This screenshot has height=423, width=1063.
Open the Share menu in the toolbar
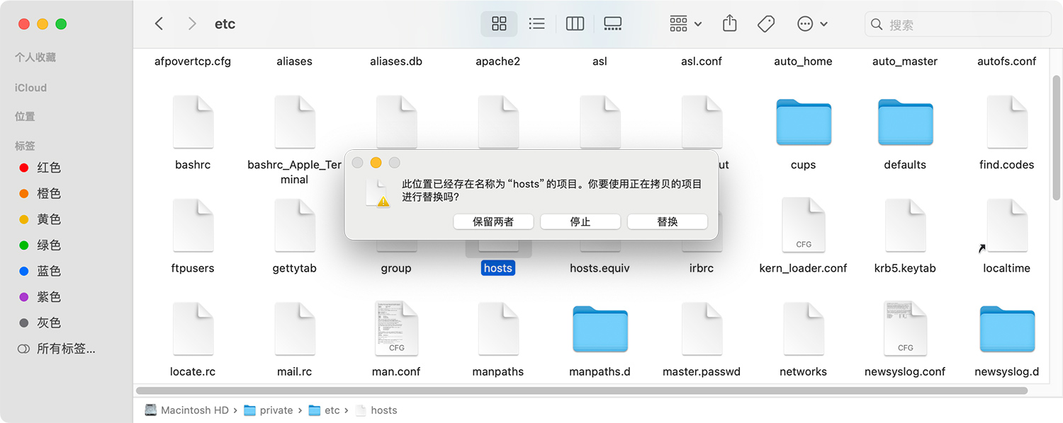tap(729, 23)
